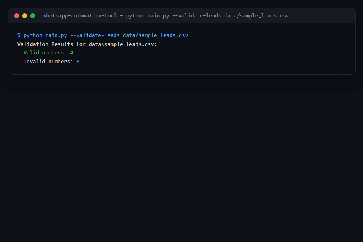This screenshot has width=363, height=242.
Task: Click the blue command line starting with $ python
Action: (102, 35)
